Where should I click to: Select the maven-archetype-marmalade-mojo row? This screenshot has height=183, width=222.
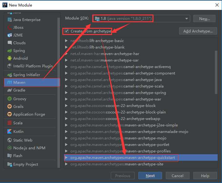140,132
